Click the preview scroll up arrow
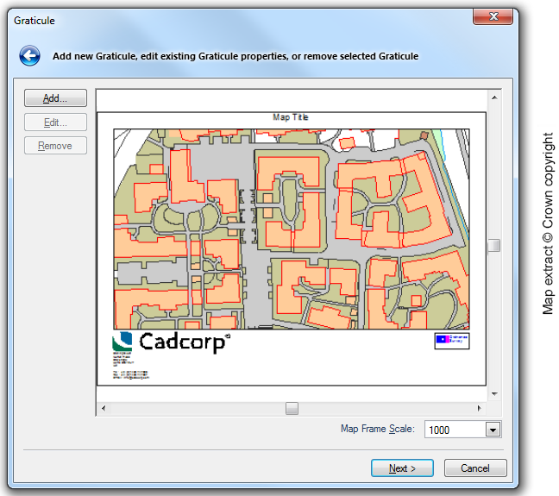Image resolution: width=559 pixels, height=496 pixels. (494, 97)
